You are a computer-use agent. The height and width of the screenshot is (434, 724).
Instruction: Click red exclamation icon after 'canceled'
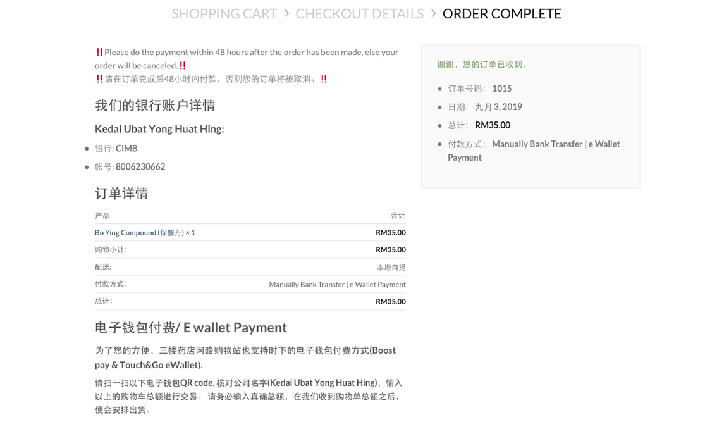coord(183,65)
